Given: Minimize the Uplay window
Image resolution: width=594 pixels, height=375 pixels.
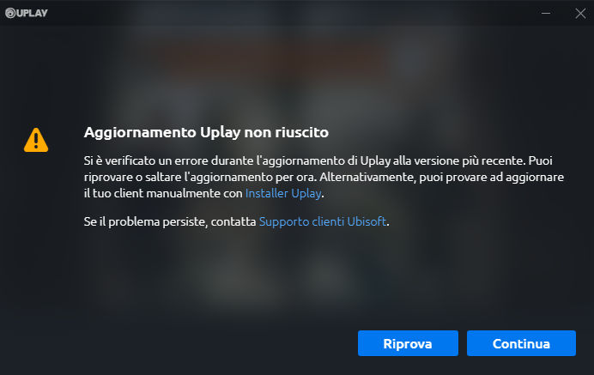Looking at the screenshot, I should (546, 13).
